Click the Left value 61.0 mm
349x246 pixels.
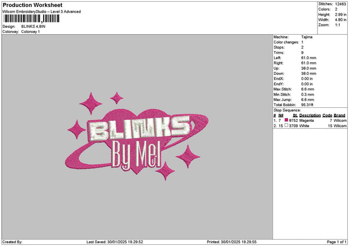click(x=308, y=58)
